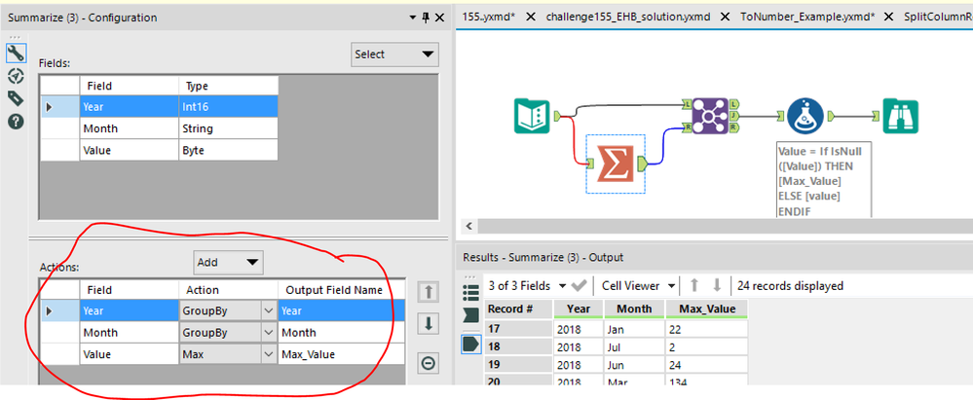Show messages list view in Results
Viewport: 973px width, 400px height.
coord(471,291)
